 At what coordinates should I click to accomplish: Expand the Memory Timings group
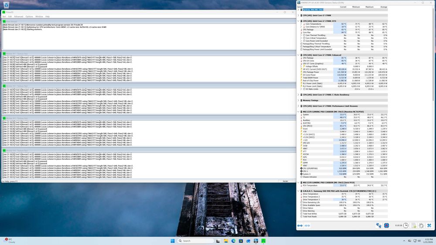(298, 101)
